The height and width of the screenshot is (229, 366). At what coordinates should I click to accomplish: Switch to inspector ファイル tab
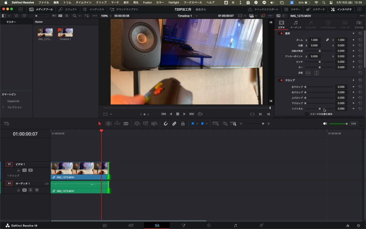click(359, 25)
